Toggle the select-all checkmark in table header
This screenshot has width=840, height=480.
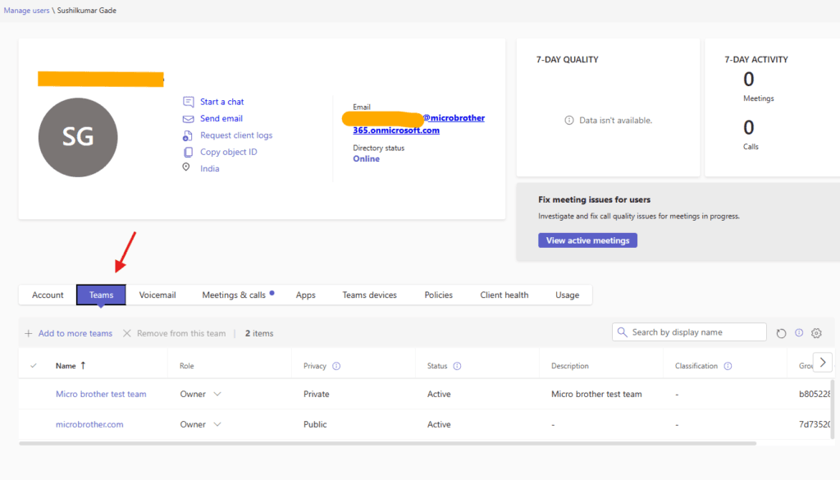pyautogui.click(x=34, y=366)
